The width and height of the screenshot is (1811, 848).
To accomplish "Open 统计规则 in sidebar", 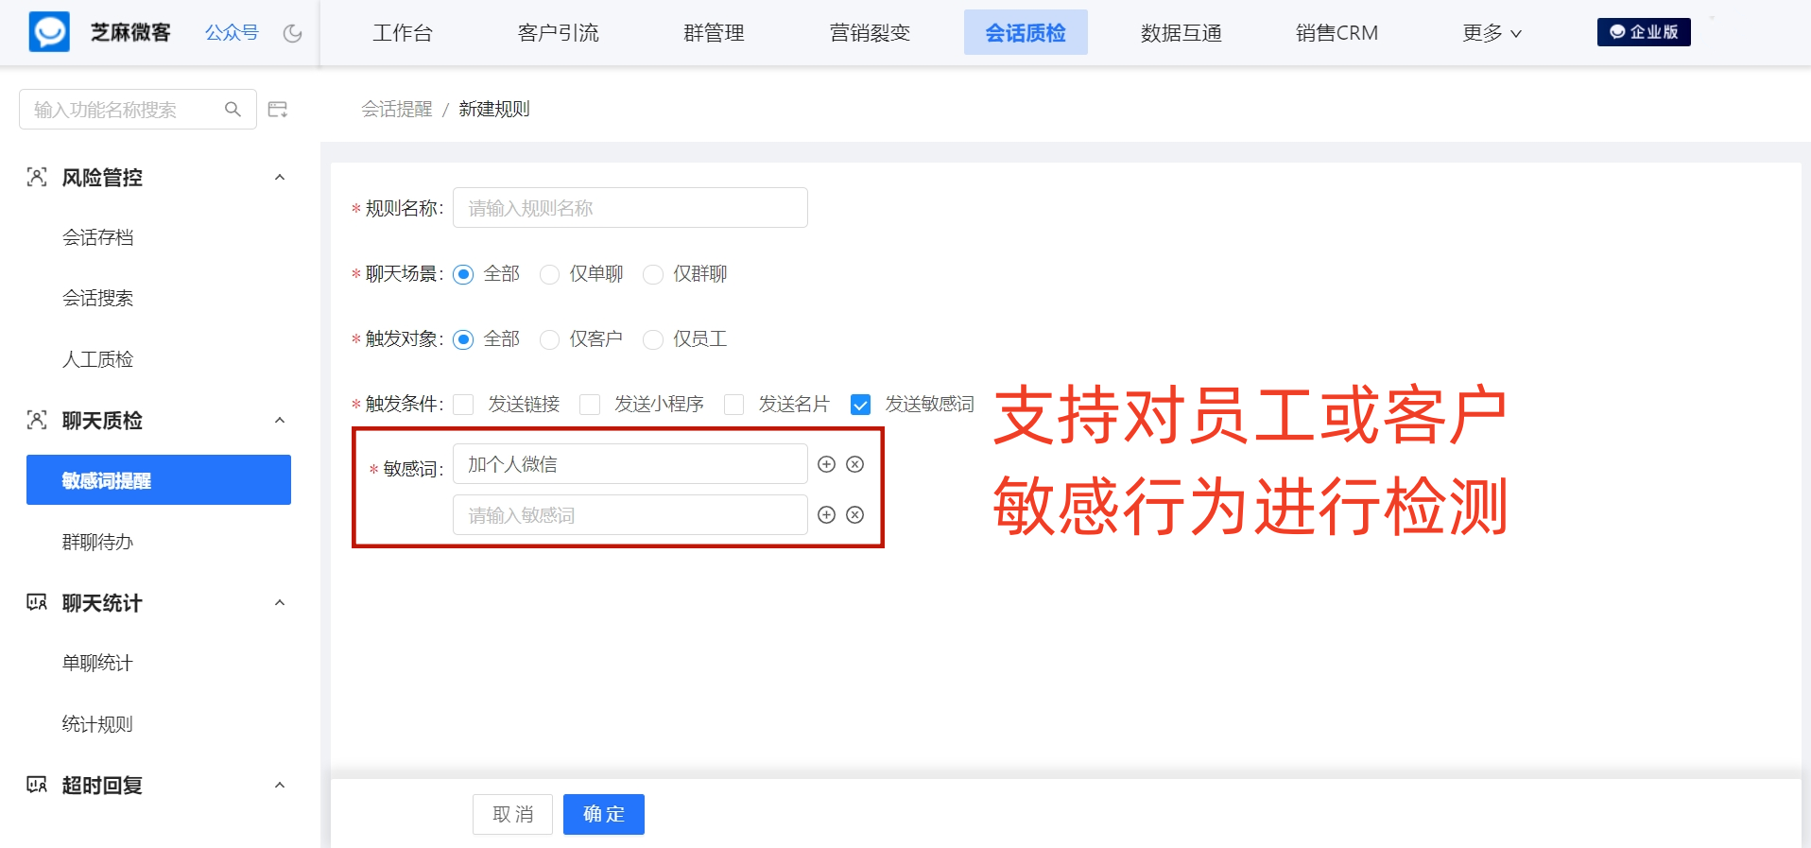I will (98, 724).
